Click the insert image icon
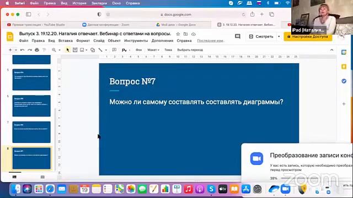This screenshot has height=198, width=353. coord(82,50)
